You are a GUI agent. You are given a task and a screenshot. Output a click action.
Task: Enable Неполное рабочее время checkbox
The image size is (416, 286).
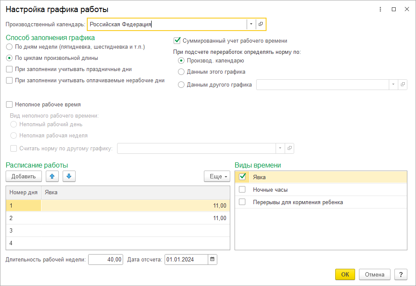pyautogui.click(x=9, y=105)
